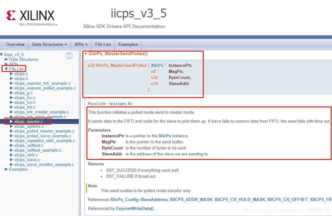The image size is (332, 216).
Task: Open xiicps_options.c in the file tree
Action: pos(29,126)
